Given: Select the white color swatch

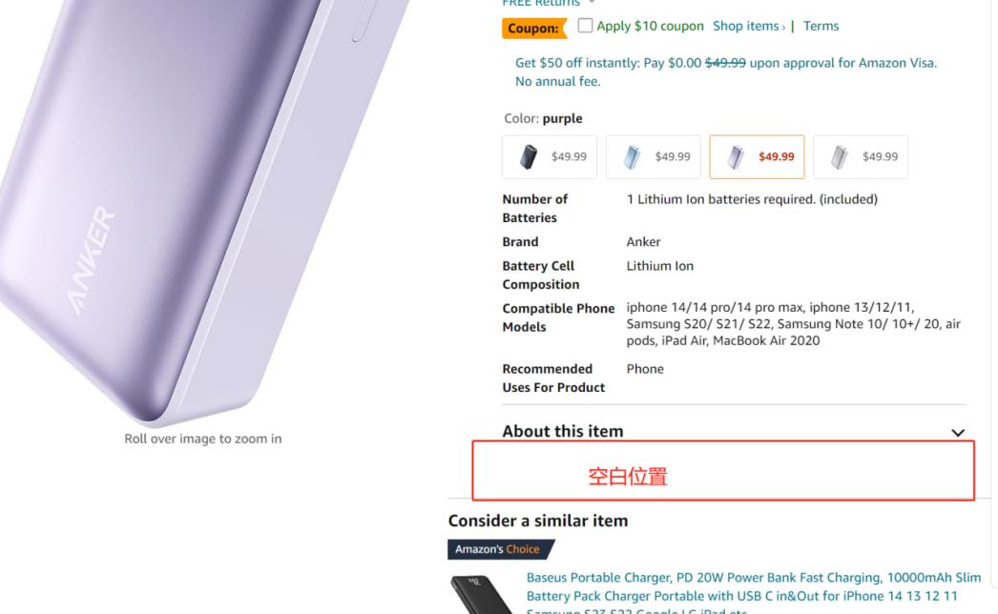Looking at the screenshot, I should point(861,156).
